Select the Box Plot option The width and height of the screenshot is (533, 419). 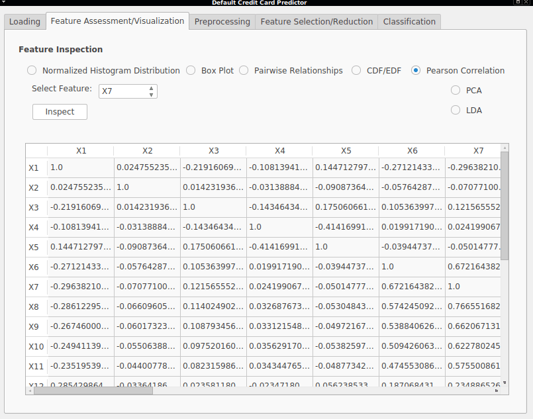191,70
